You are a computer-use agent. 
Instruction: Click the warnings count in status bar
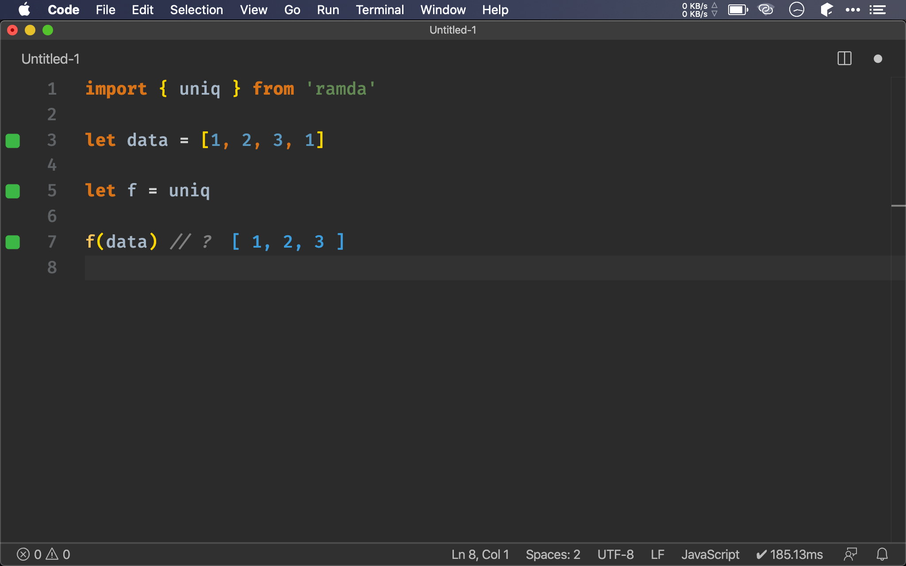pyautogui.click(x=58, y=555)
